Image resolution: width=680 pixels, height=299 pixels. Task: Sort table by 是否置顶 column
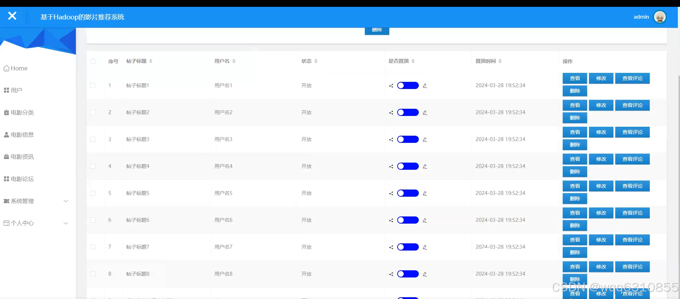point(413,61)
